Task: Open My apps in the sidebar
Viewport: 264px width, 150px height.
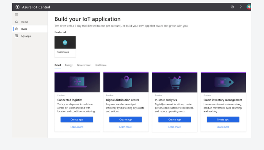Action: 30,36
